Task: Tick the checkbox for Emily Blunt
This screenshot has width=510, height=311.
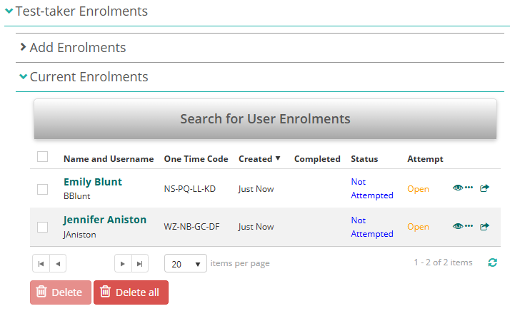Action: coord(43,189)
